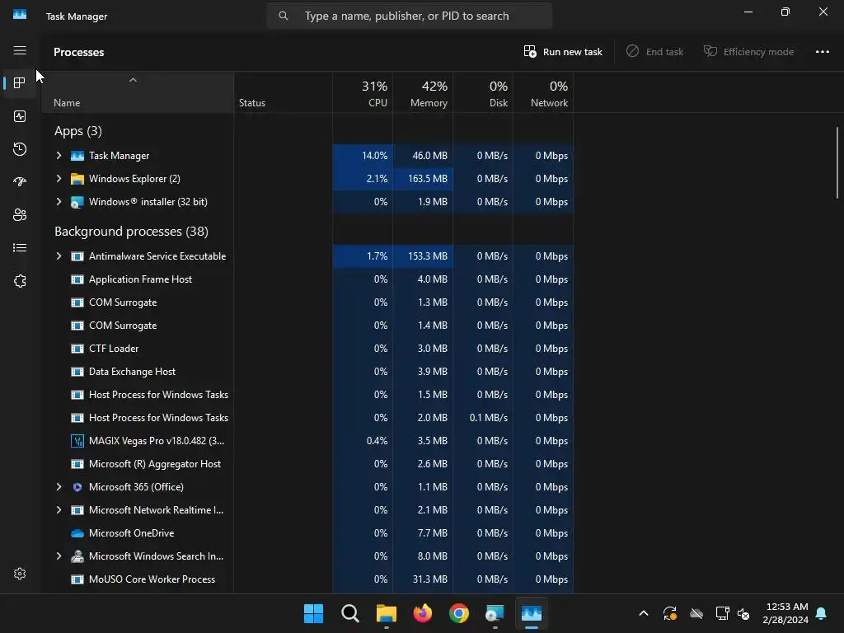The image size is (844, 633).
Task: Sort processes by Disk column
Action: [x=483, y=93]
